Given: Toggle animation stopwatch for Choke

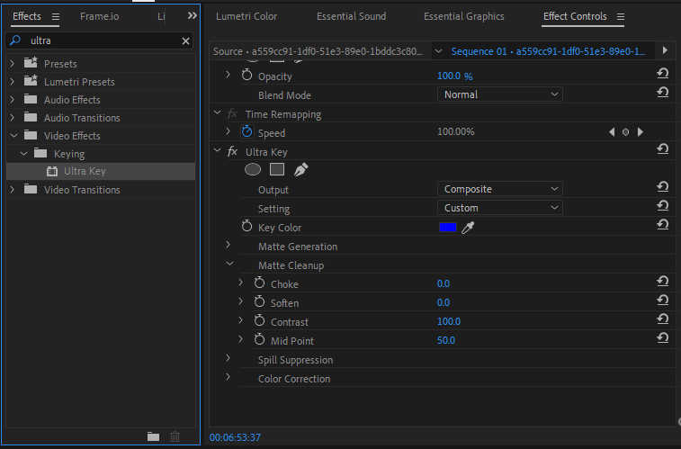Looking at the screenshot, I should pyautogui.click(x=259, y=283).
